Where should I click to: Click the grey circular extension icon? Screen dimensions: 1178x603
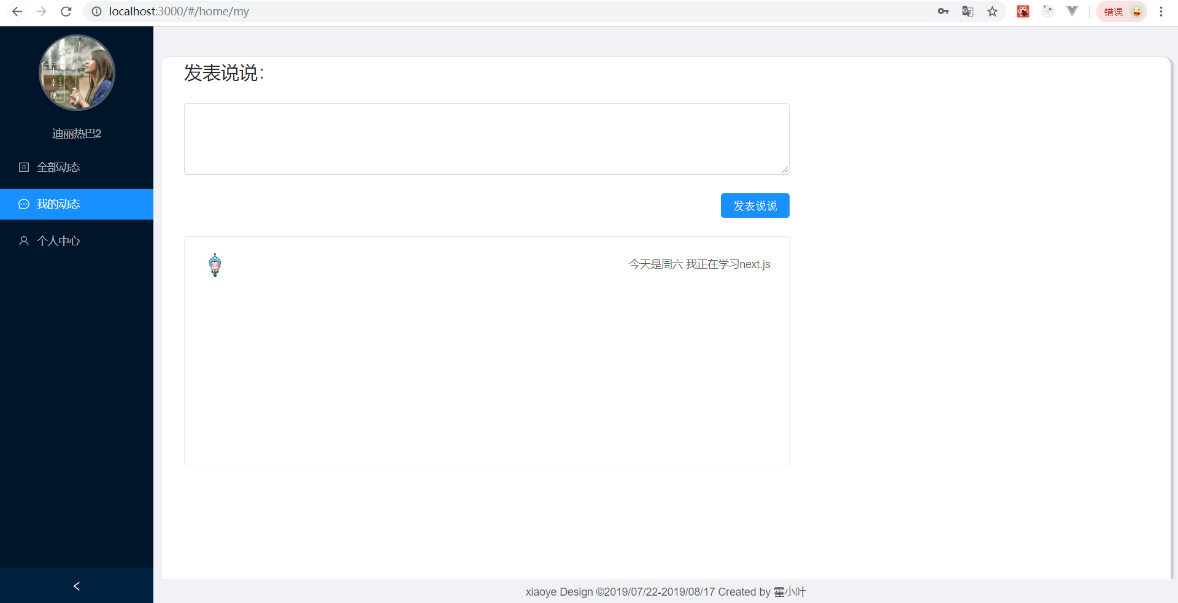1047,11
